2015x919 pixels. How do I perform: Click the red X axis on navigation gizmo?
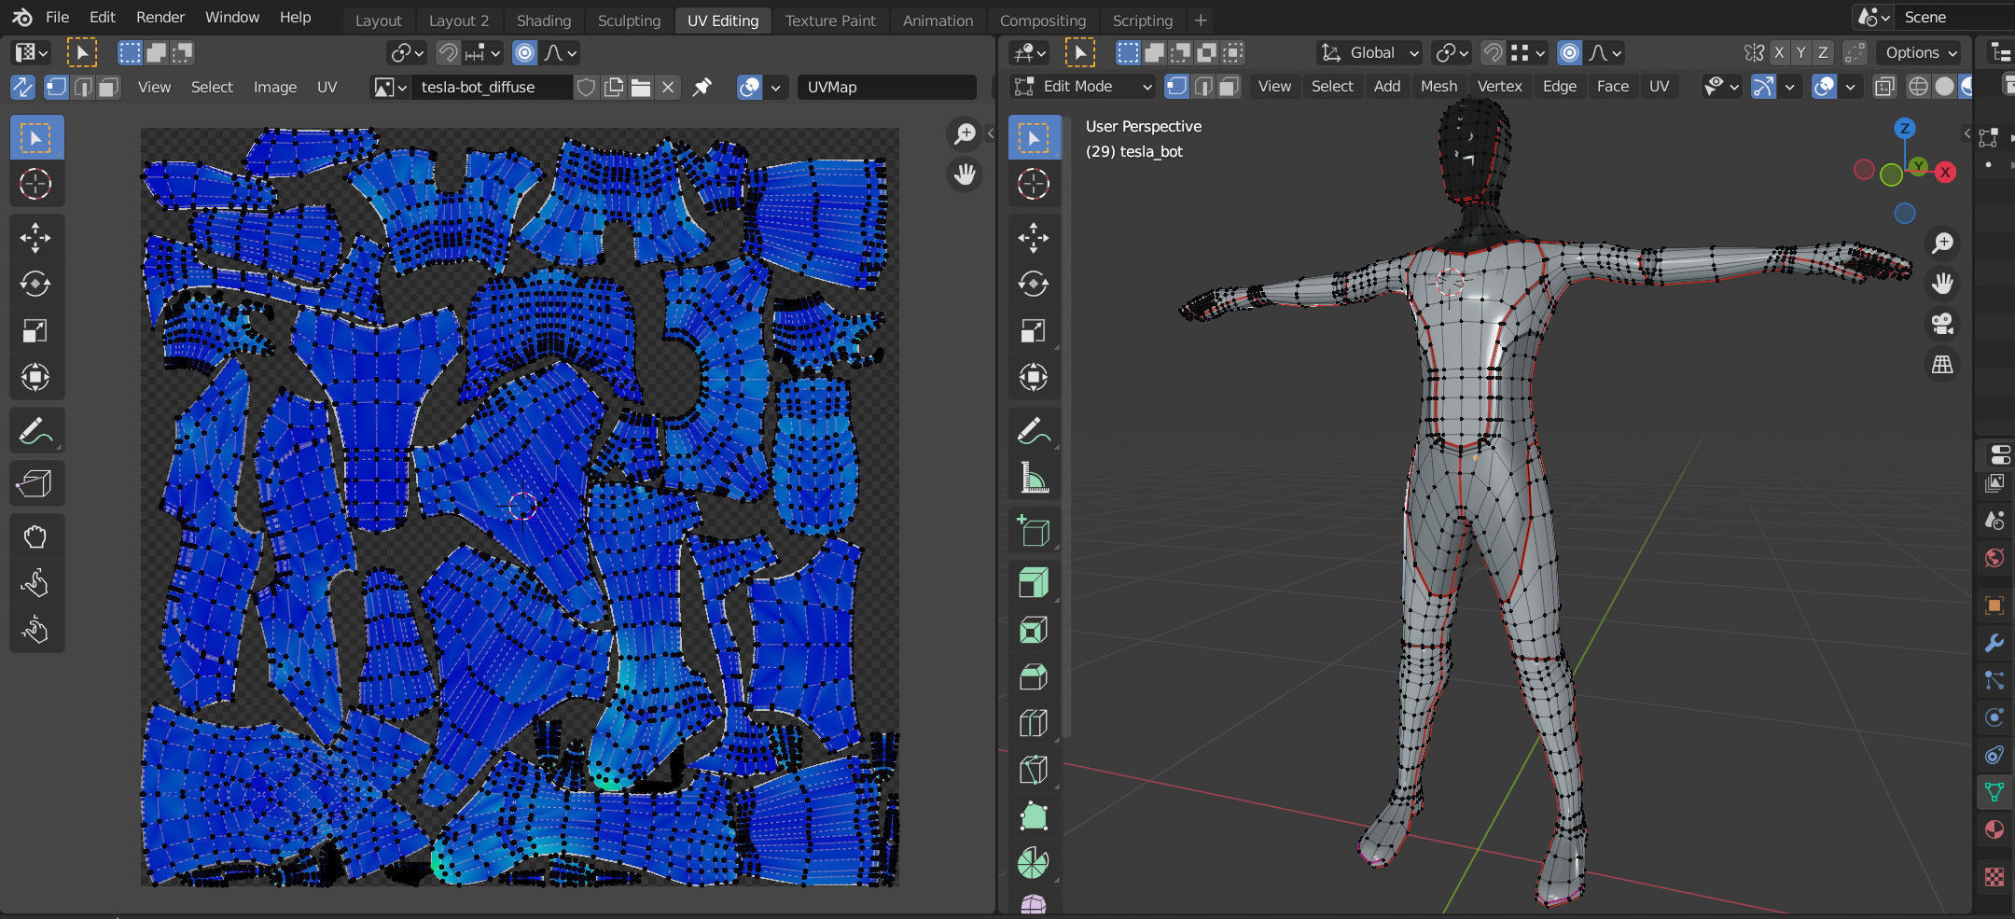point(1945,172)
